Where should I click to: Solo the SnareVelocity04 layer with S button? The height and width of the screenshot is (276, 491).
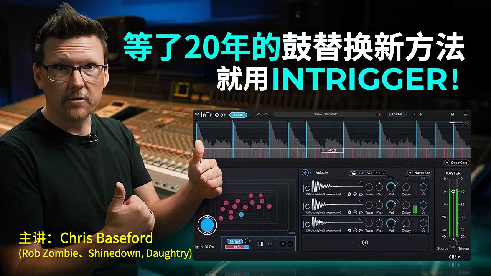(x=398, y=183)
